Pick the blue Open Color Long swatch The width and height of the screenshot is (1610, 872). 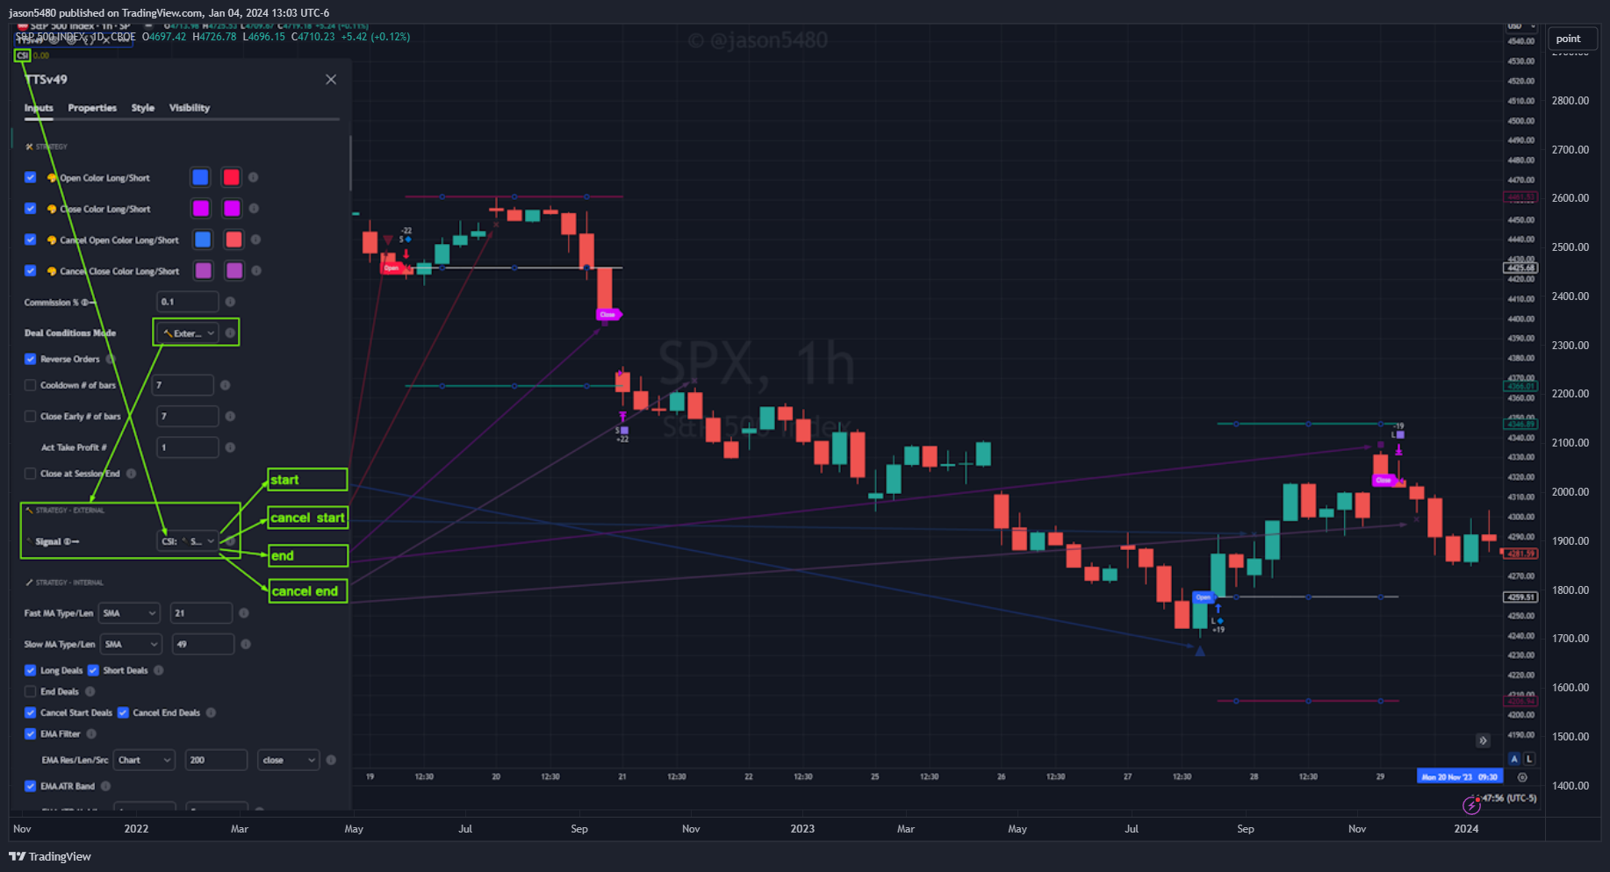coord(200,177)
